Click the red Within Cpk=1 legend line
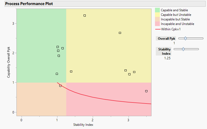Screen dimensions: 207x129 [157, 28]
